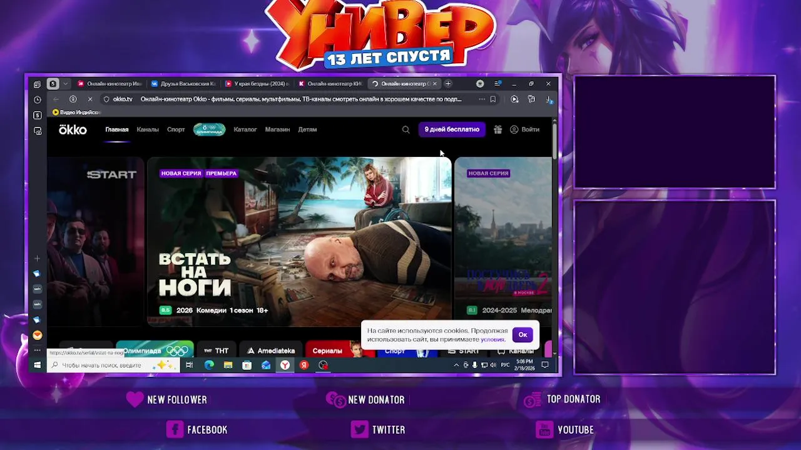Launch Microsoft Edge from taskbar
801x450 pixels.
pos(209,365)
